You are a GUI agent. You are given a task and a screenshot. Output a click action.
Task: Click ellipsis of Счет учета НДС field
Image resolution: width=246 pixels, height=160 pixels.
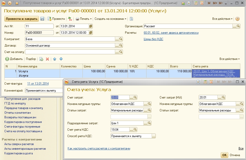131,130
